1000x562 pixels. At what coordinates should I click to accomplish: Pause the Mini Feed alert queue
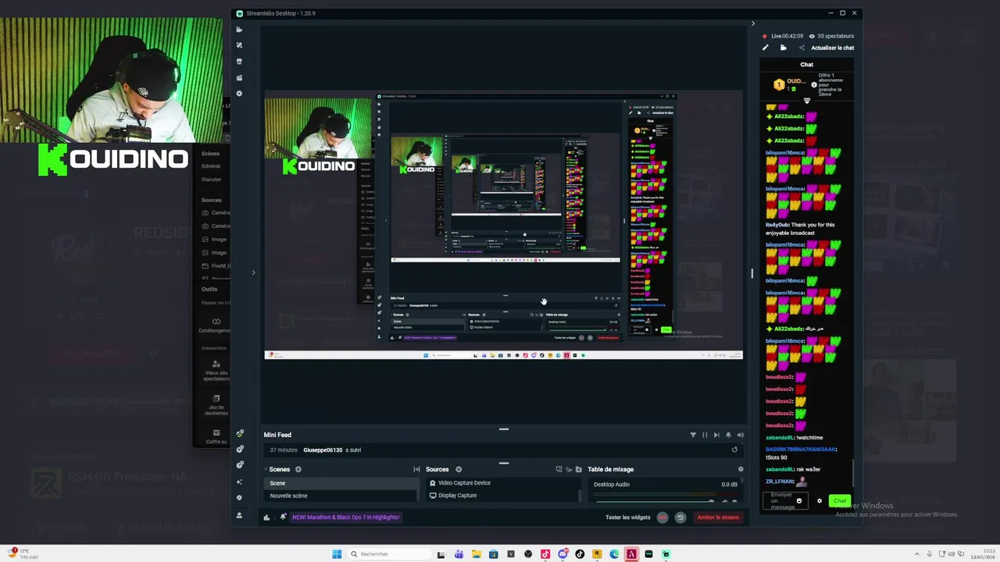coord(705,435)
